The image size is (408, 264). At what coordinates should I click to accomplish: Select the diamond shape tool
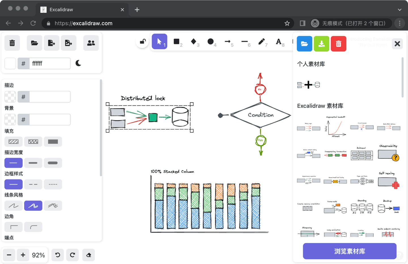[x=194, y=42]
